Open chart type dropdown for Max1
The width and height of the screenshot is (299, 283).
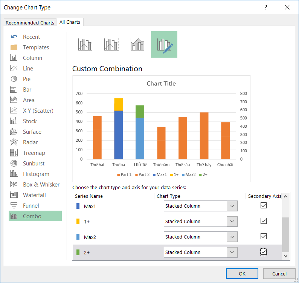coord(232,206)
